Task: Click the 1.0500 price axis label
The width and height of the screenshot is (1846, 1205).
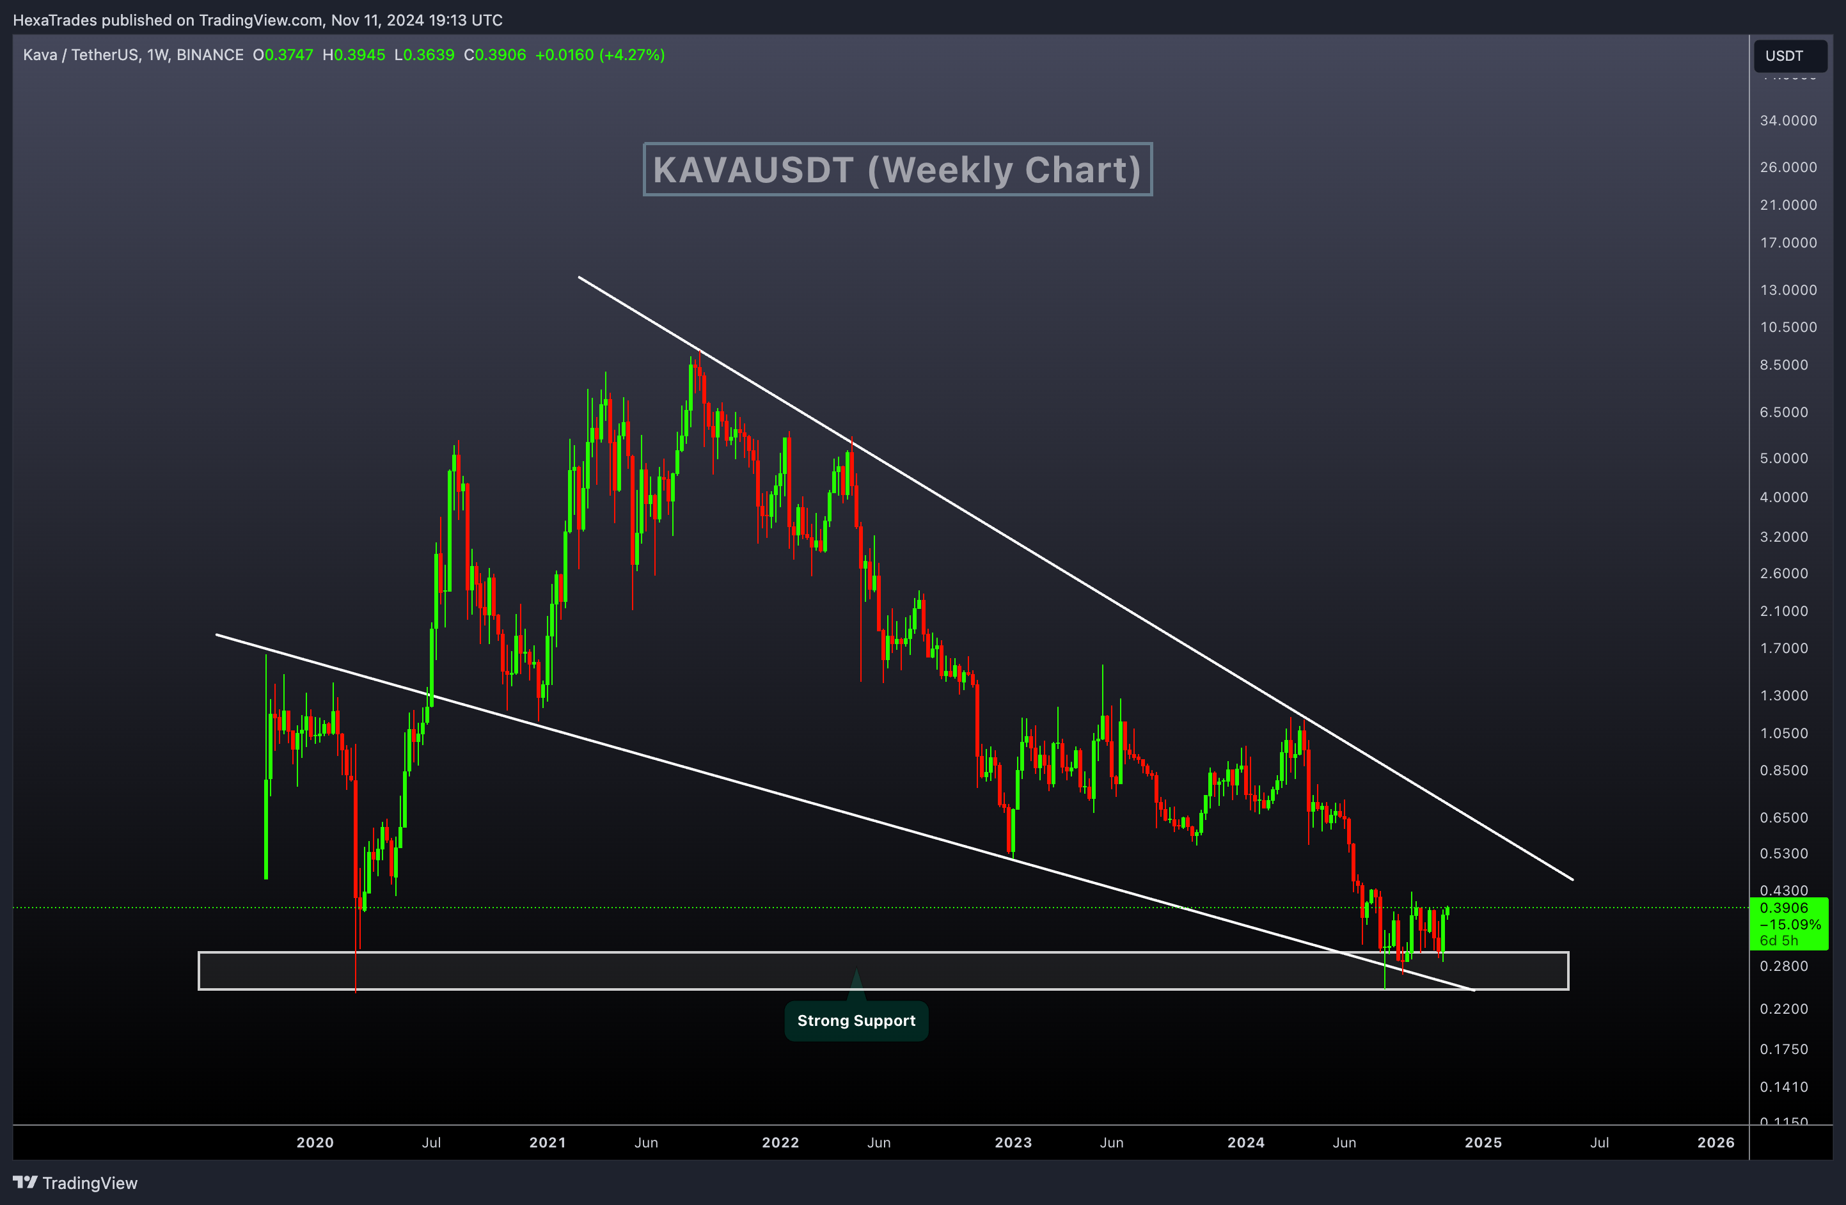Action: (1783, 733)
